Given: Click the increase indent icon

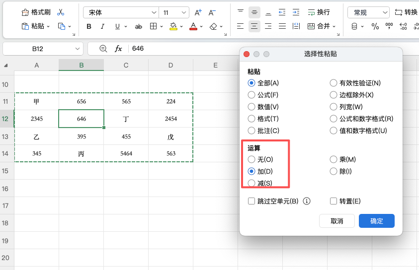Looking at the screenshot, I should [x=296, y=12].
